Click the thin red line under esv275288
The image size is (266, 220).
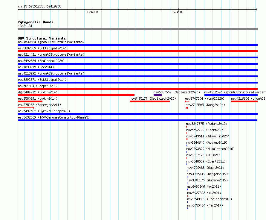(26, 108)
